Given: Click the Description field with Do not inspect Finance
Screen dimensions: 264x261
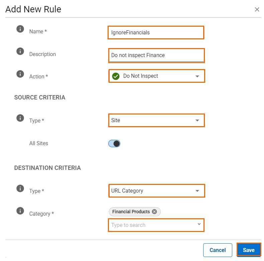Looking at the screenshot, I should coord(156,55).
